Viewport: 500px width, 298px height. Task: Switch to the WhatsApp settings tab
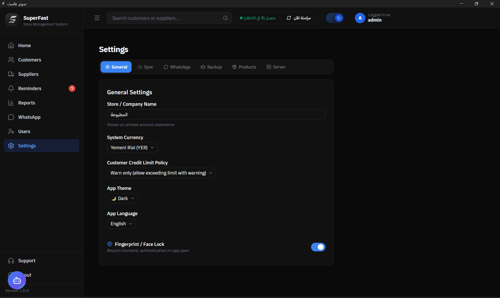coord(177,67)
